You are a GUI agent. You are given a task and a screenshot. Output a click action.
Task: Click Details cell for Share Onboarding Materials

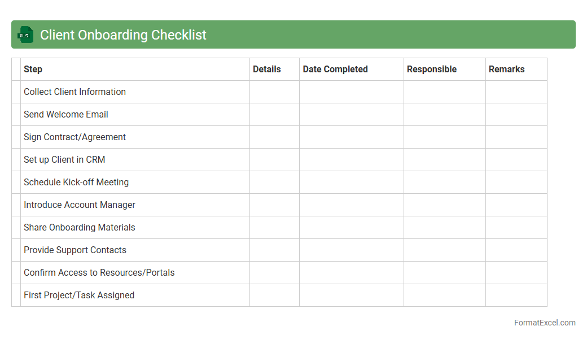(274, 228)
